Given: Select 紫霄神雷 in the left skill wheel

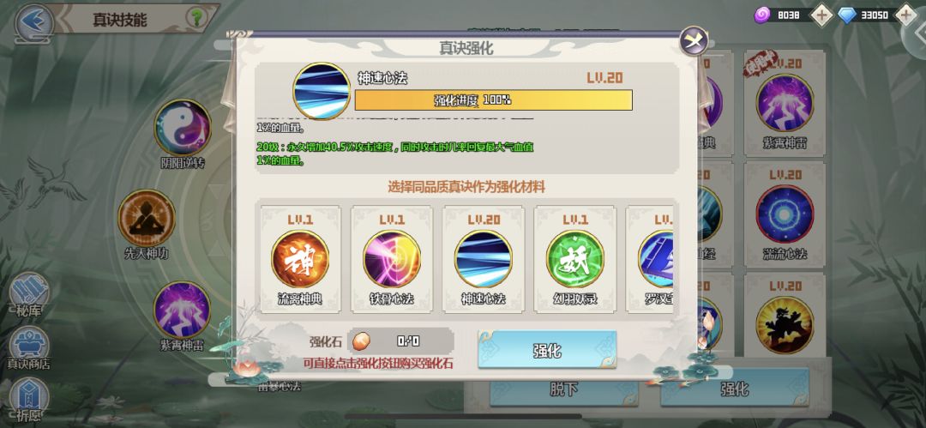Looking at the screenshot, I should pyautogui.click(x=182, y=316).
